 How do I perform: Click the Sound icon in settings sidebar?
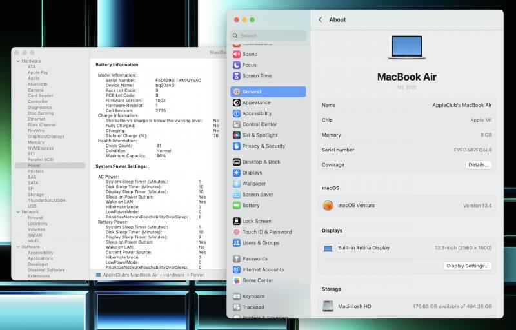point(237,54)
